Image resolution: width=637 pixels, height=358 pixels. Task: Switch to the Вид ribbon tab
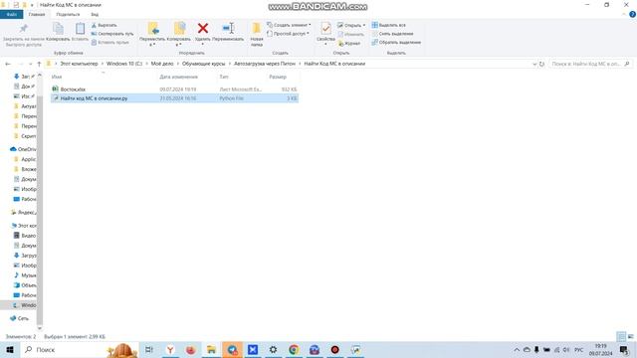pos(95,14)
